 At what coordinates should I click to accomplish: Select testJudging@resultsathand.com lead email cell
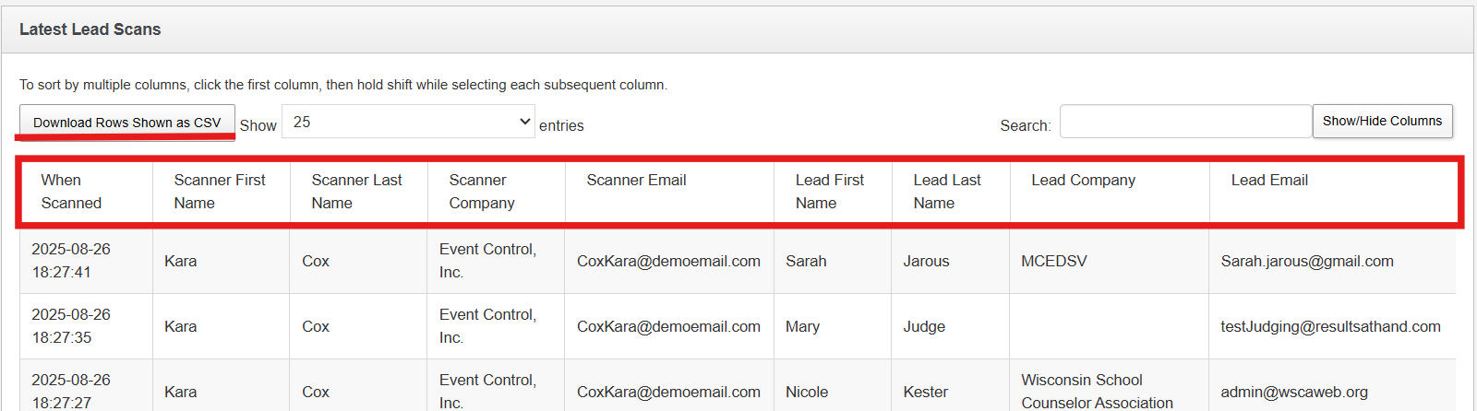coord(1330,326)
